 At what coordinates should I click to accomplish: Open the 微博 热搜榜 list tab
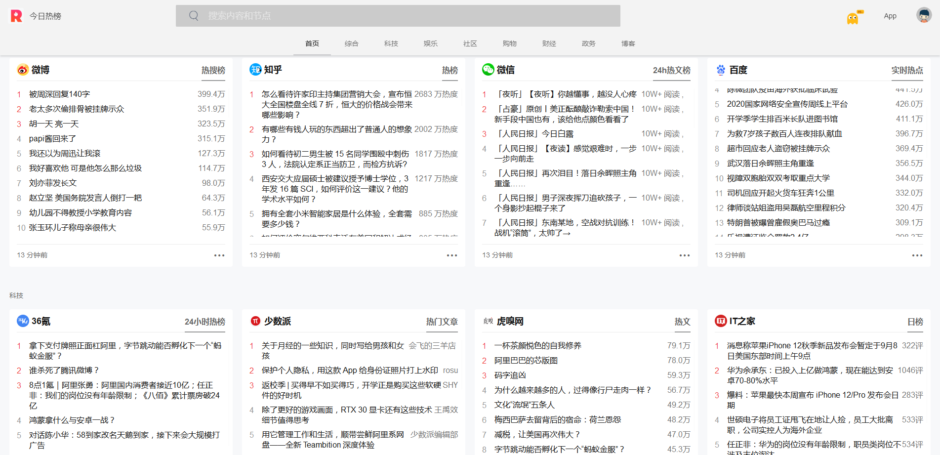213,71
